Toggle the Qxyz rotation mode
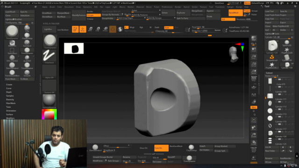 coord(254,107)
